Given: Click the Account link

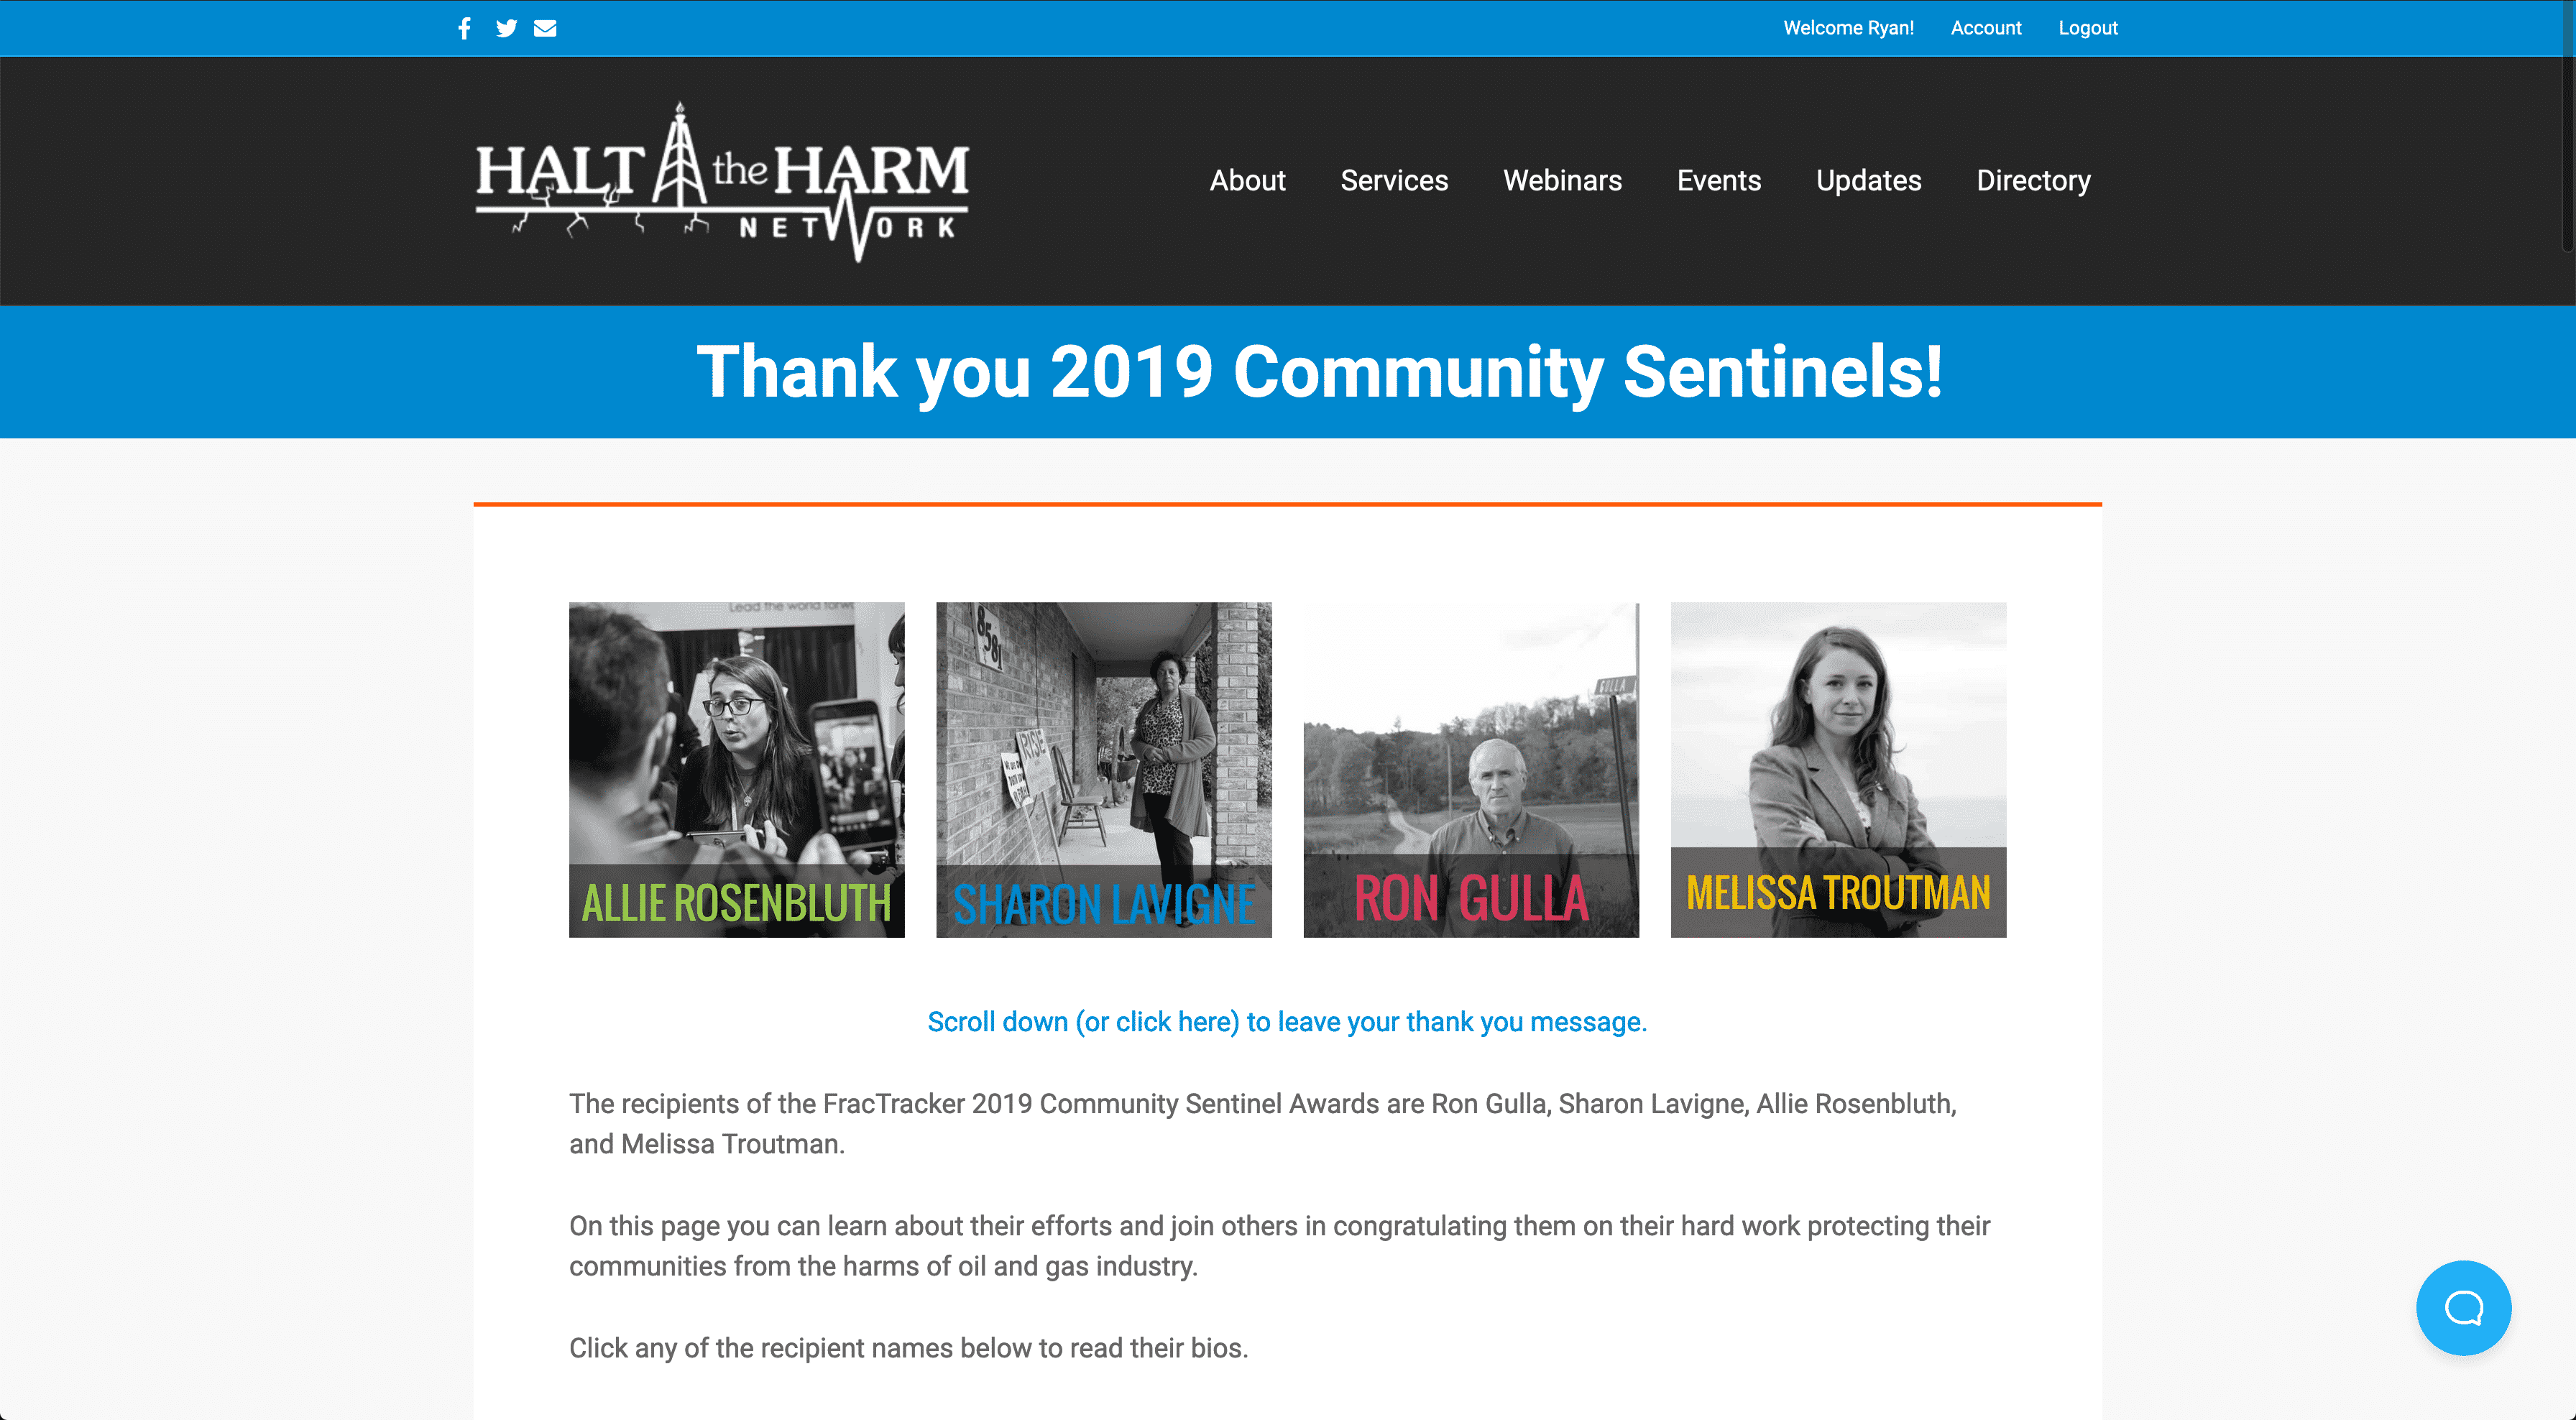Looking at the screenshot, I should point(1985,28).
